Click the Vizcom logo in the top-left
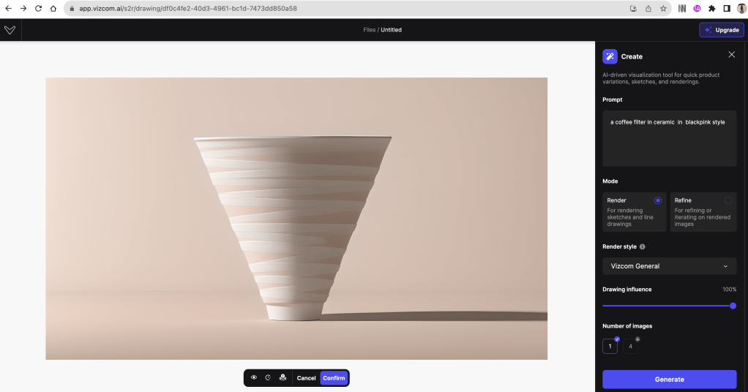The width and height of the screenshot is (748, 392). [x=10, y=30]
